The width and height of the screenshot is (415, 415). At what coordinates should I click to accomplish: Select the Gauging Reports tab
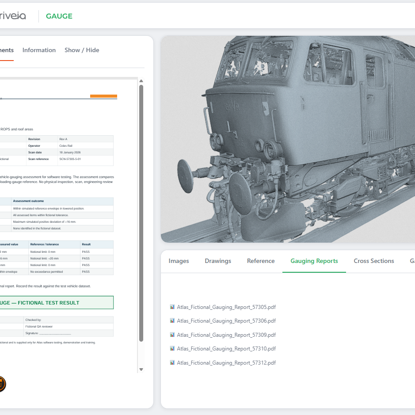point(314,261)
